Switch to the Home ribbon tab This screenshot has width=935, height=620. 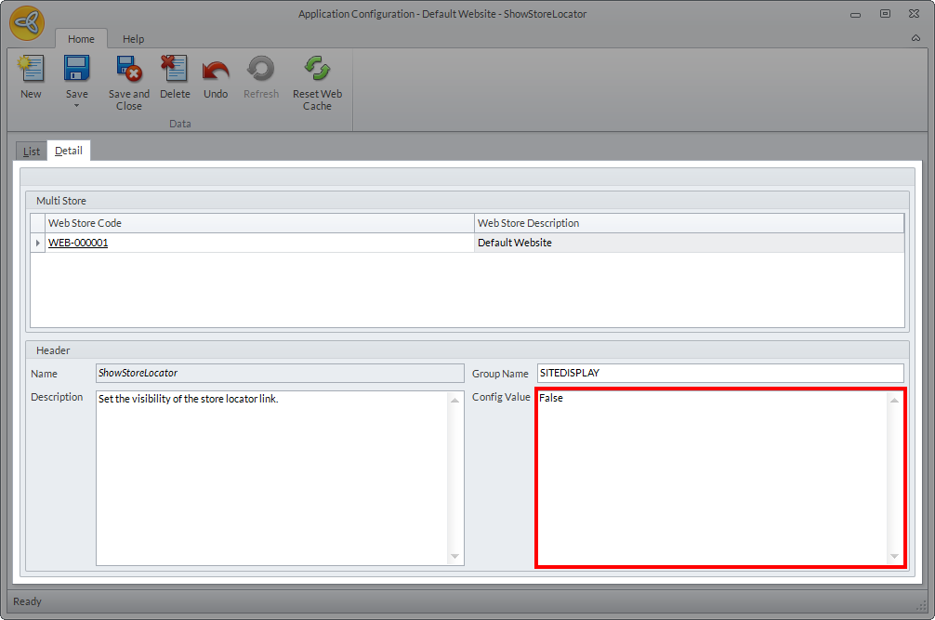[81, 39]
